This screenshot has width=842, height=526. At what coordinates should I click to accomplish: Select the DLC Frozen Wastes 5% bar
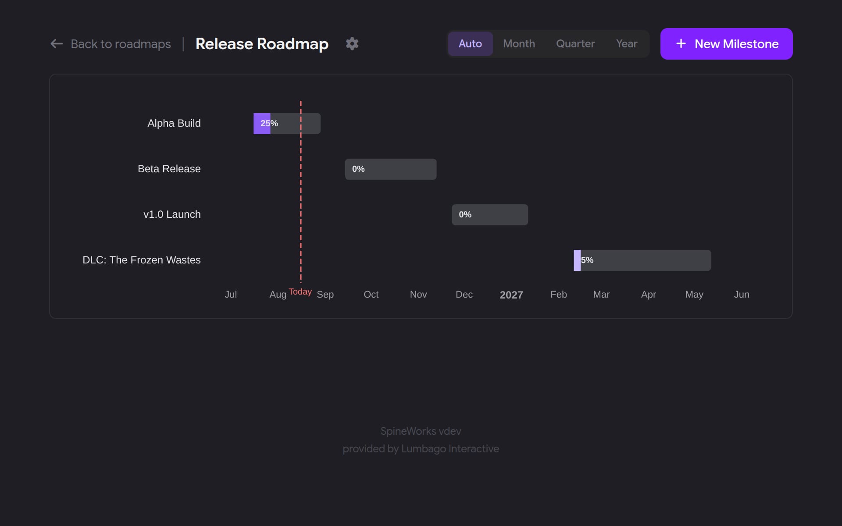tap(642, 260)
